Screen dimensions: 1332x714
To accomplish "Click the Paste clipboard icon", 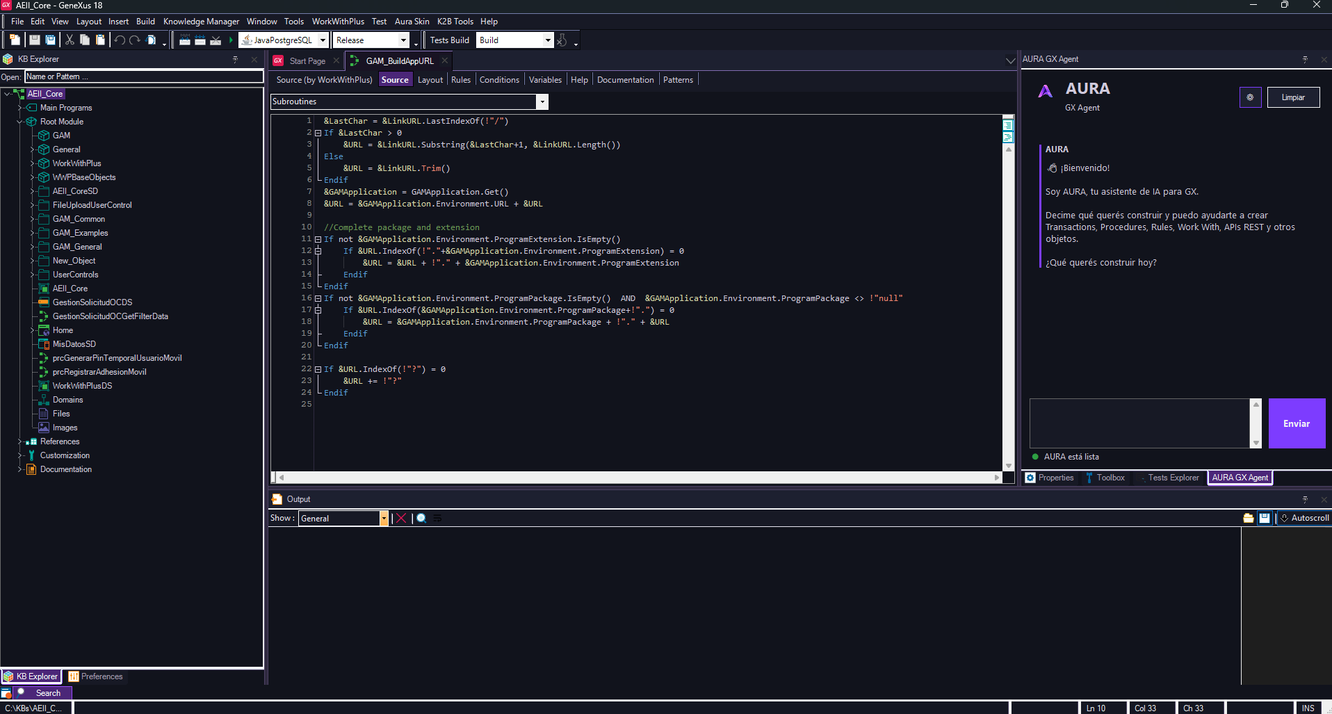I will click(100, 40).
